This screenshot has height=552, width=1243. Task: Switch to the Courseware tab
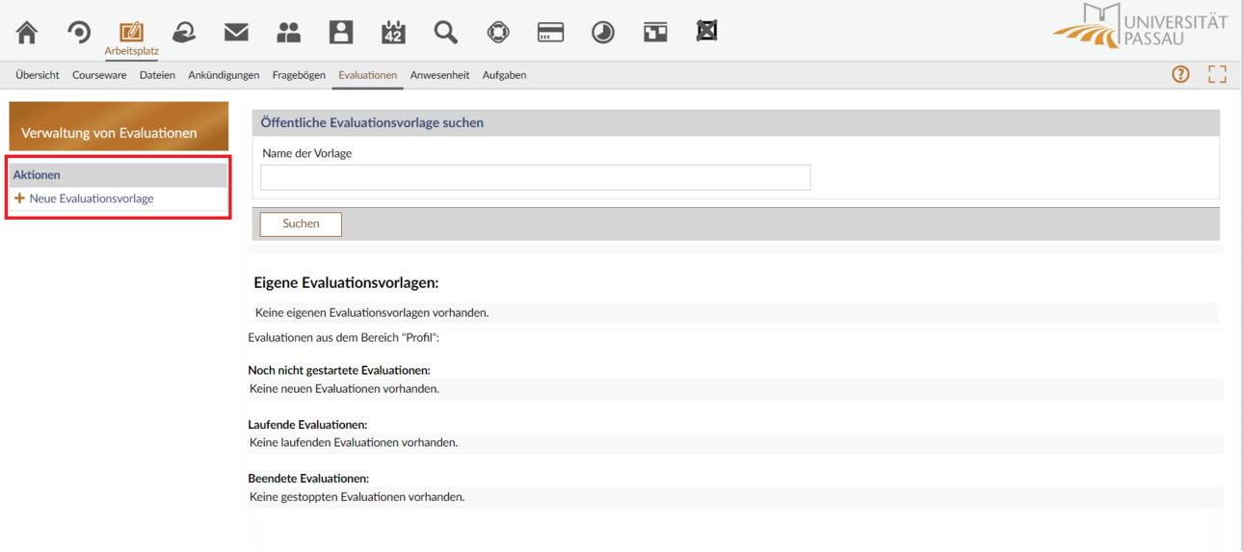(99, 75)
